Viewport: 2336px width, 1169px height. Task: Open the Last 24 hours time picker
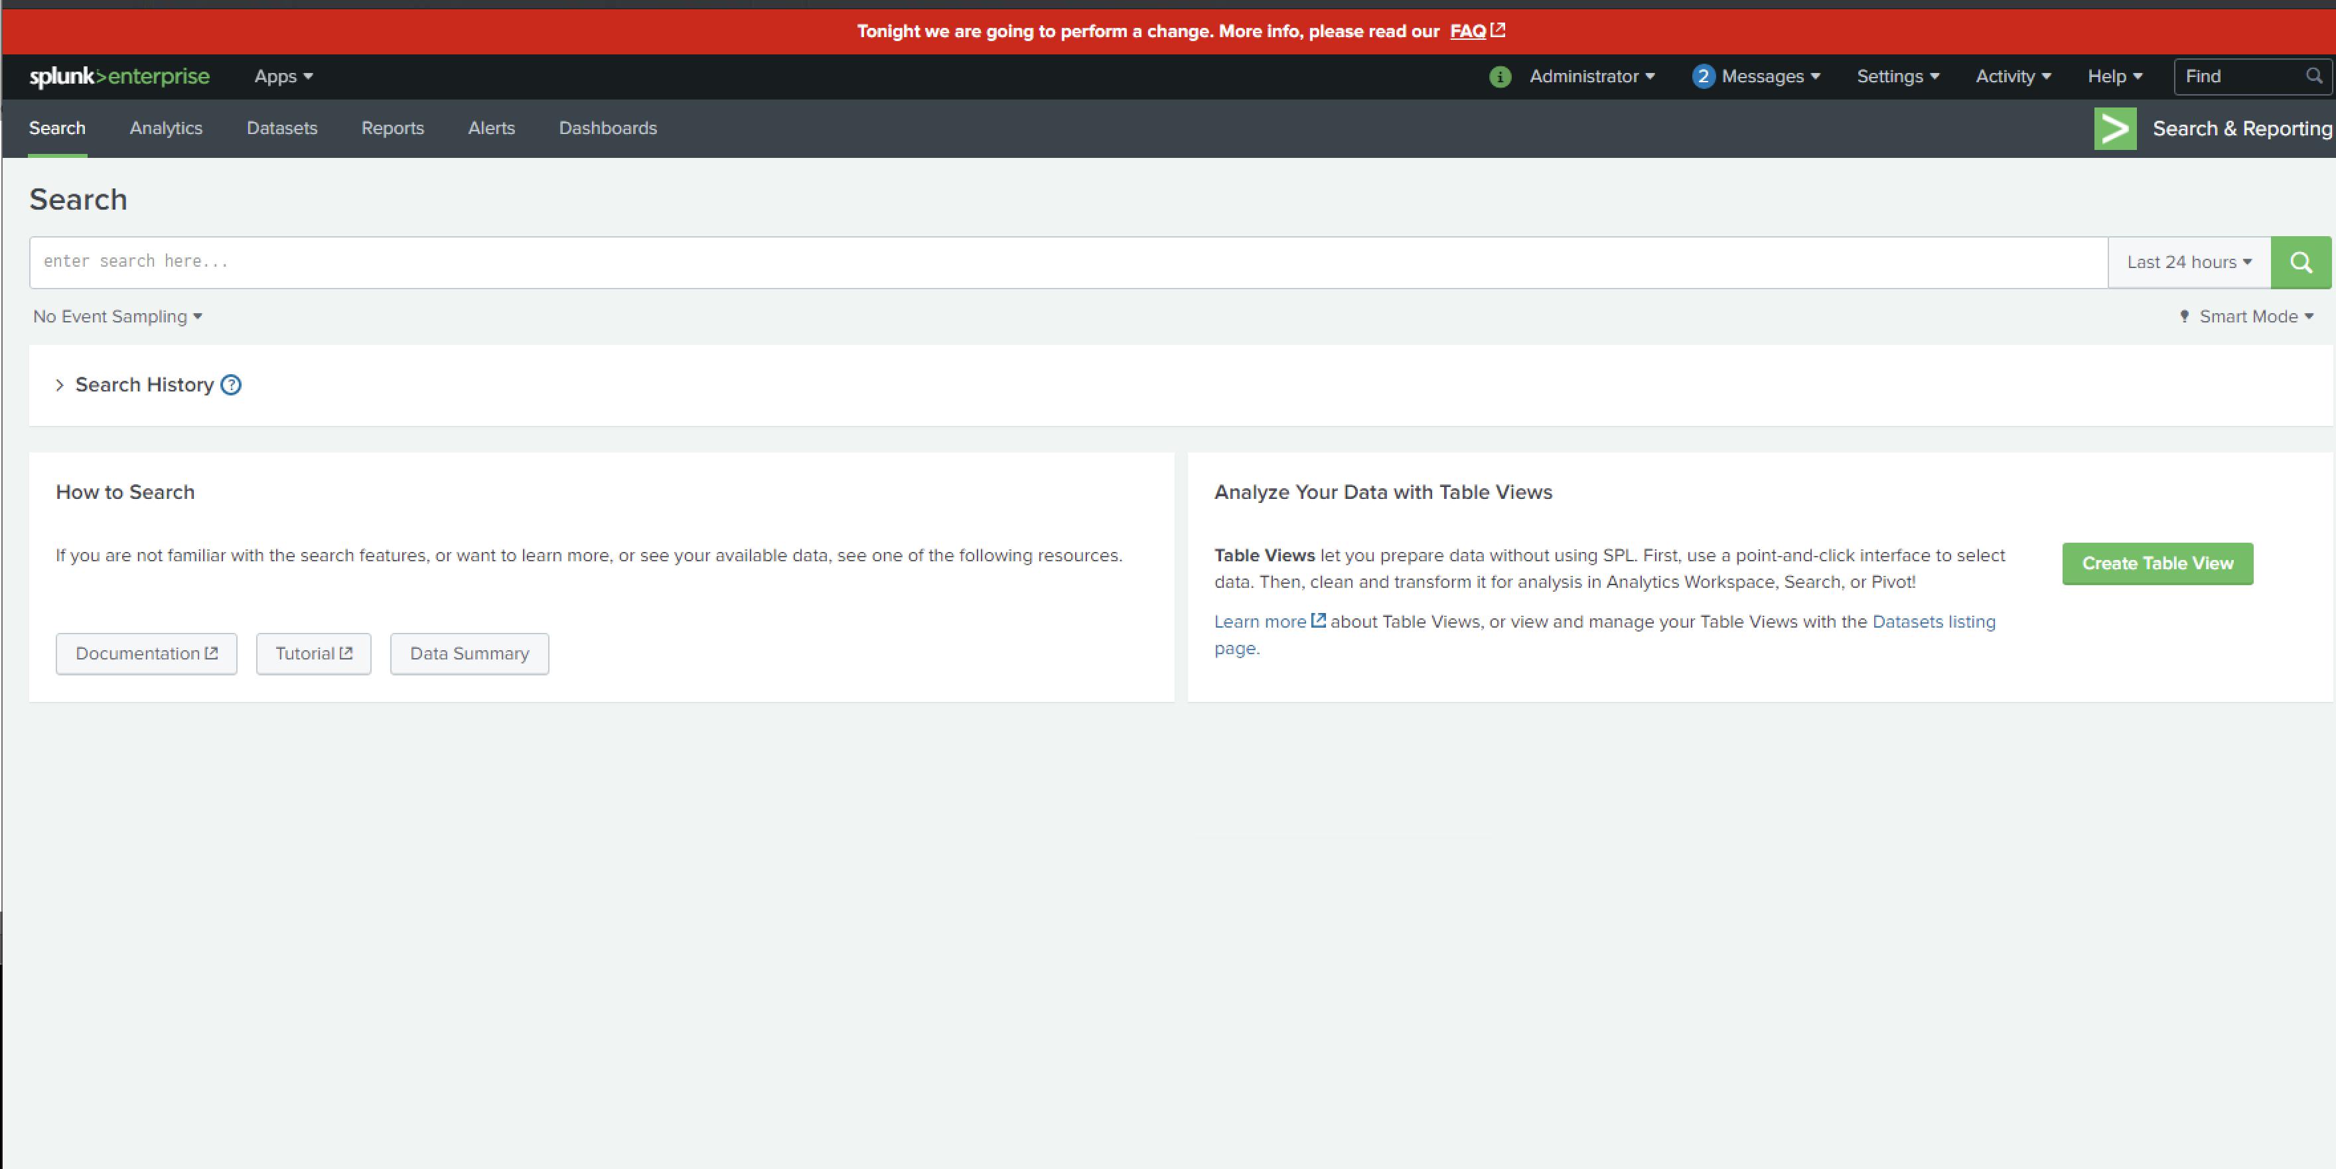pyautogui.click(x=2188, y=263)
